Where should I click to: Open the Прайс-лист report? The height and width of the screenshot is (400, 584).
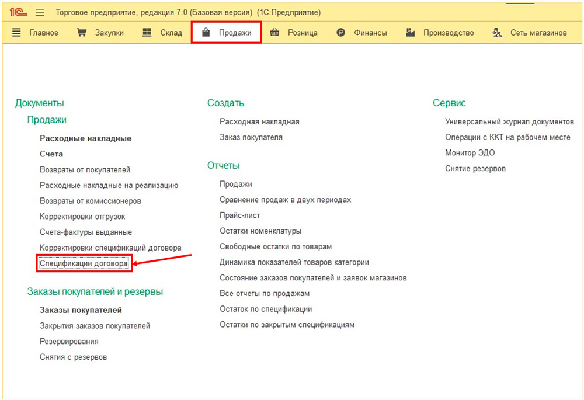point(239,215)
